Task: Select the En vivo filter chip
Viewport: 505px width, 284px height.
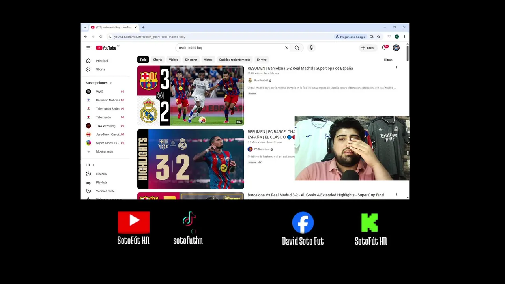Action: pos(262,60)
